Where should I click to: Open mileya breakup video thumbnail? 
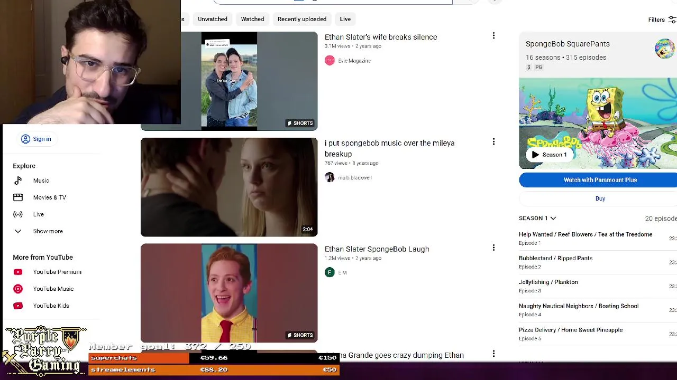point(229,187)
